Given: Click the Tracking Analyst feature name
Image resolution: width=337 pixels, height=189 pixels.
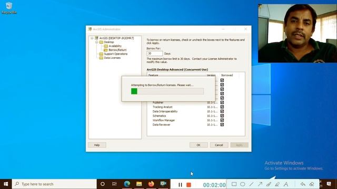Looking at the screenshot, I should pyautogui.click(x=163, y=107).
